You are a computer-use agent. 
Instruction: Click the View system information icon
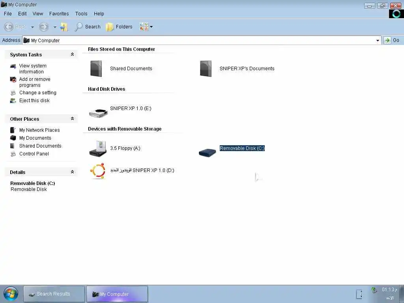tap(13, 66)
